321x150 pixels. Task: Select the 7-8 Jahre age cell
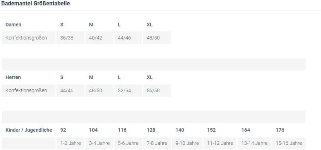[x=157, y=143]
